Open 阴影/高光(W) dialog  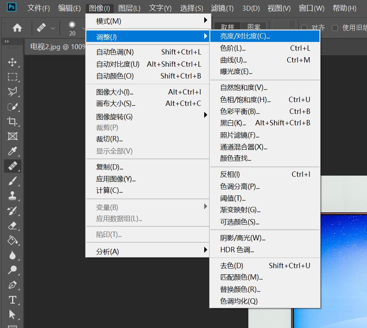[x=265, y=238]
